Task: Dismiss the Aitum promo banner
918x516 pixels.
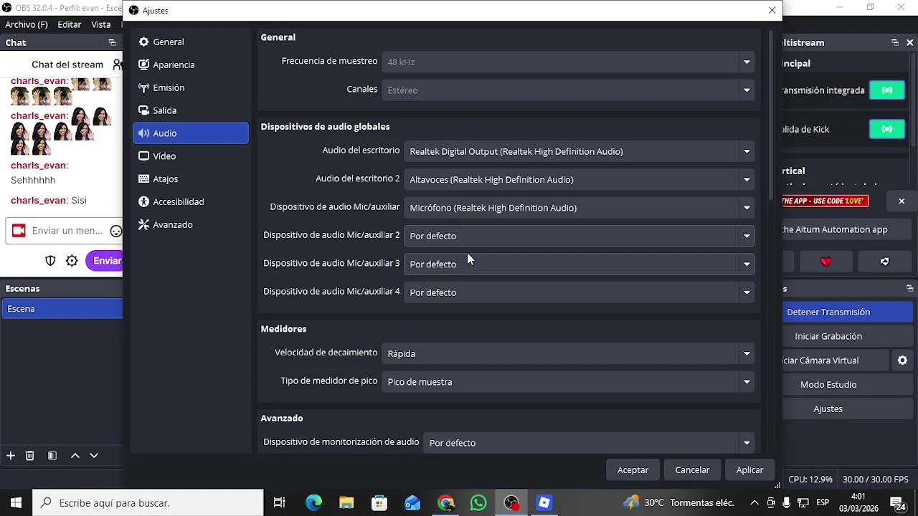Action: click(902, 201)
